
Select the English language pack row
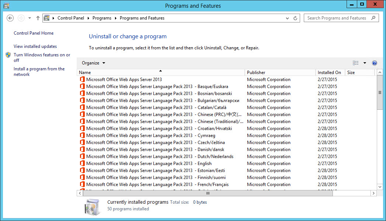(x=226, y=164)
